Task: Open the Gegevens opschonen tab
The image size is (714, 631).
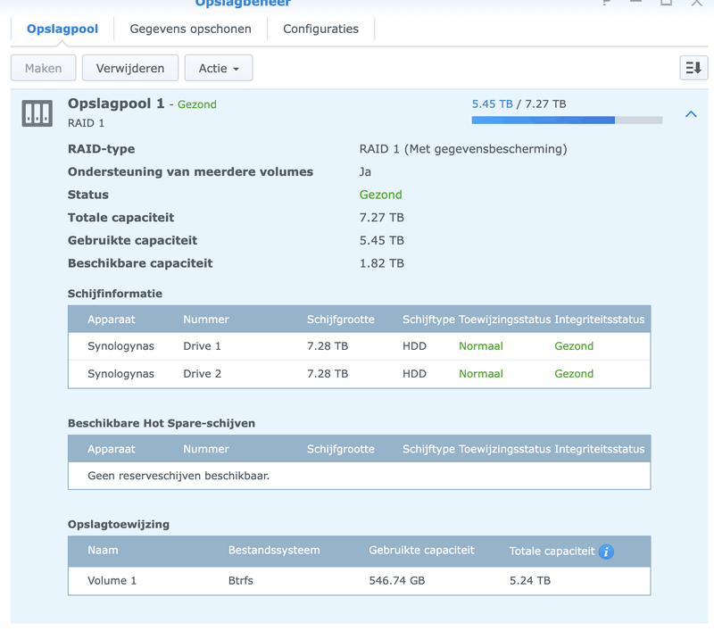Action: click(x=190, y=29)
